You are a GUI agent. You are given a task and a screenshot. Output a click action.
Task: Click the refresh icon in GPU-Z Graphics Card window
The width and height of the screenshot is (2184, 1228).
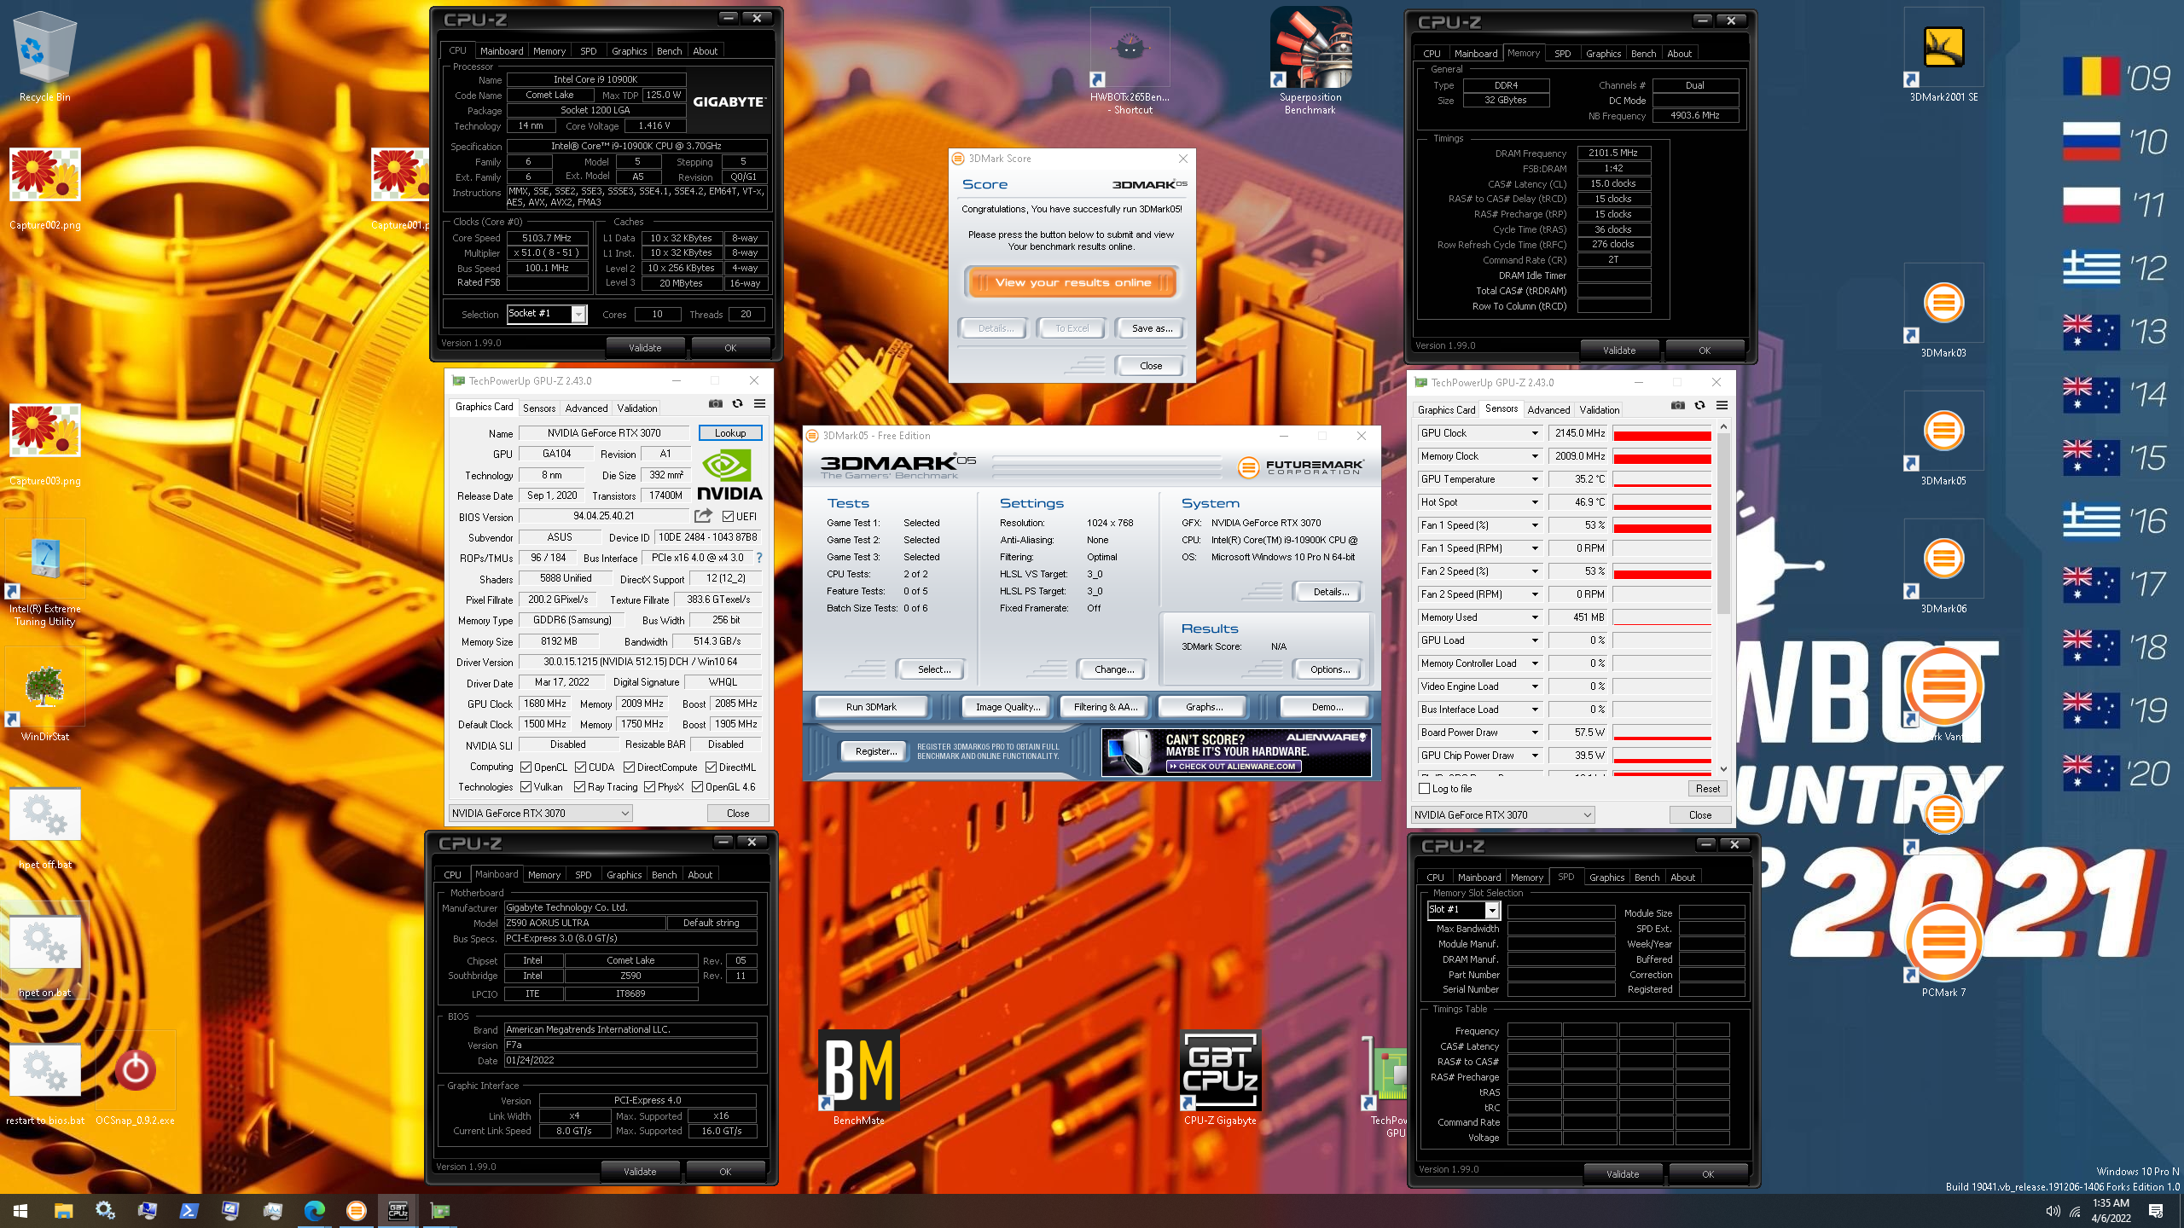pyautogui.click(x=738, y=404)
